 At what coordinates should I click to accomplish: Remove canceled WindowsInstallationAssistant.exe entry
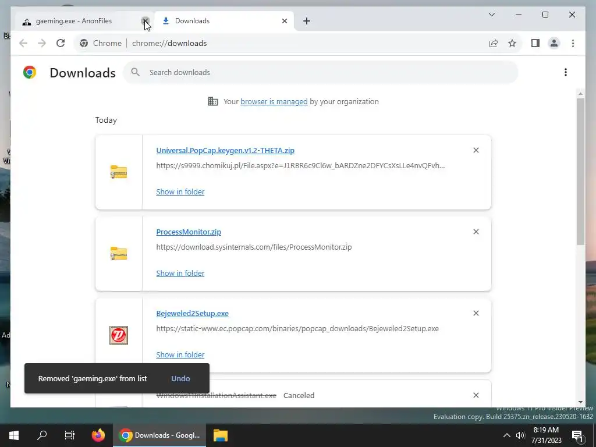pyautogui.click(x=476, y=395)
